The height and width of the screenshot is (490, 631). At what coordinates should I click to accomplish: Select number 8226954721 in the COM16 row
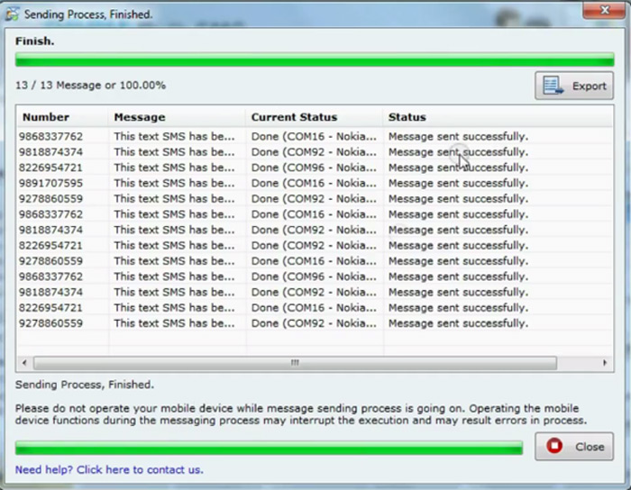click(50, 308)
